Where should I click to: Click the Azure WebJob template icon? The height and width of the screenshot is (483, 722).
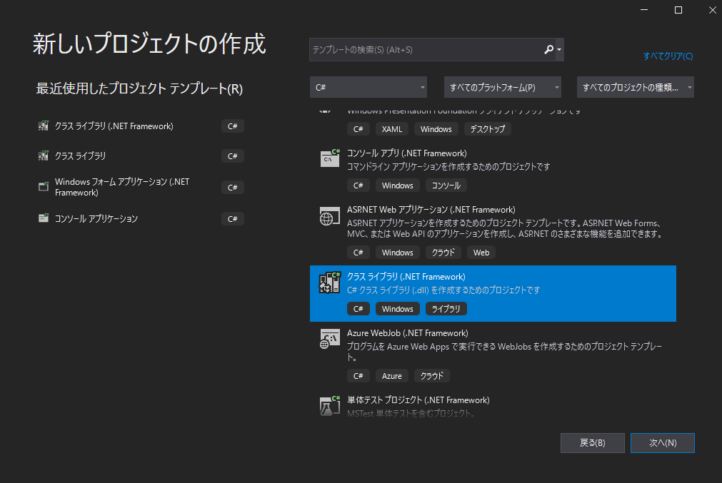click(x=329, y=338)
